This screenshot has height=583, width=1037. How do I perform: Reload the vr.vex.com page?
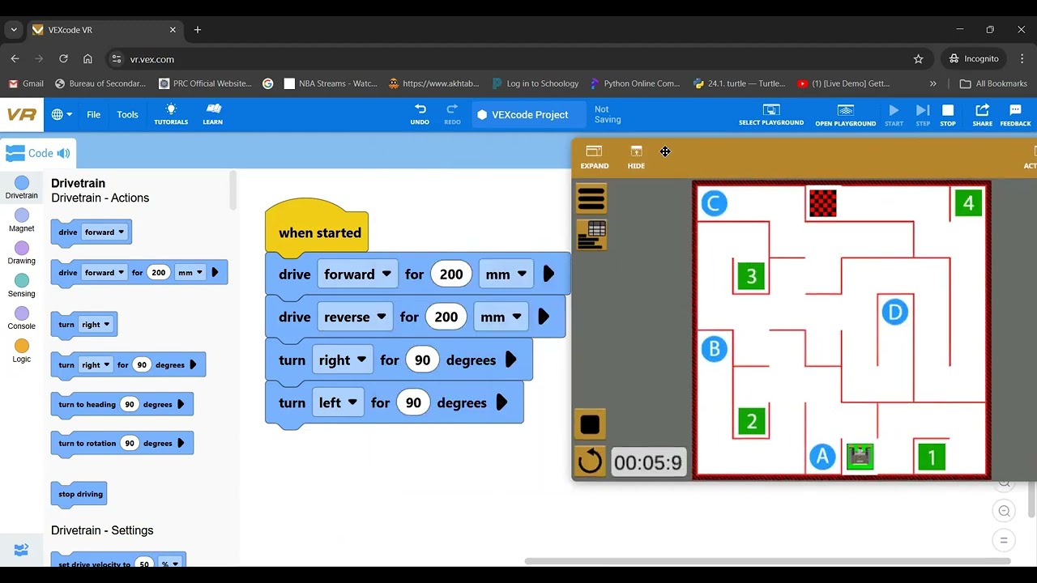click(x=63, y=59)
